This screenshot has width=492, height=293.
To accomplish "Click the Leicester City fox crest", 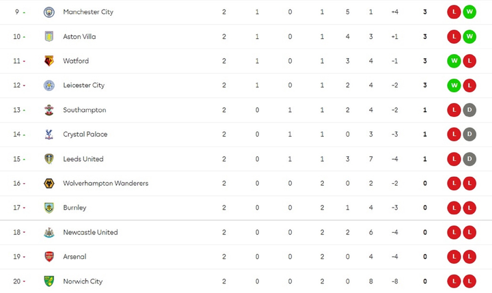I will pyautogui.click(x=49, y=85).
